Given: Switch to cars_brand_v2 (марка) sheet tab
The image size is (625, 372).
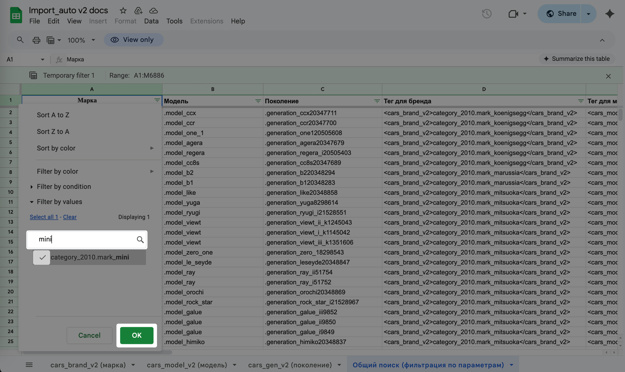Looking at the screenshot, I should pos(88,365).
